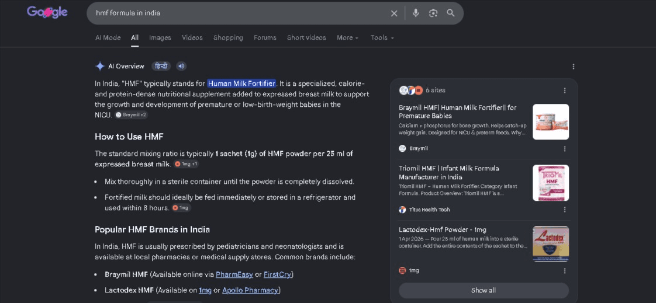
Task: Open options menu beside 6 sites
Action: [x=565, y=90]
